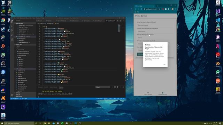Click the reload button in Chrome

pyautogui.click(x=141, y=9)
